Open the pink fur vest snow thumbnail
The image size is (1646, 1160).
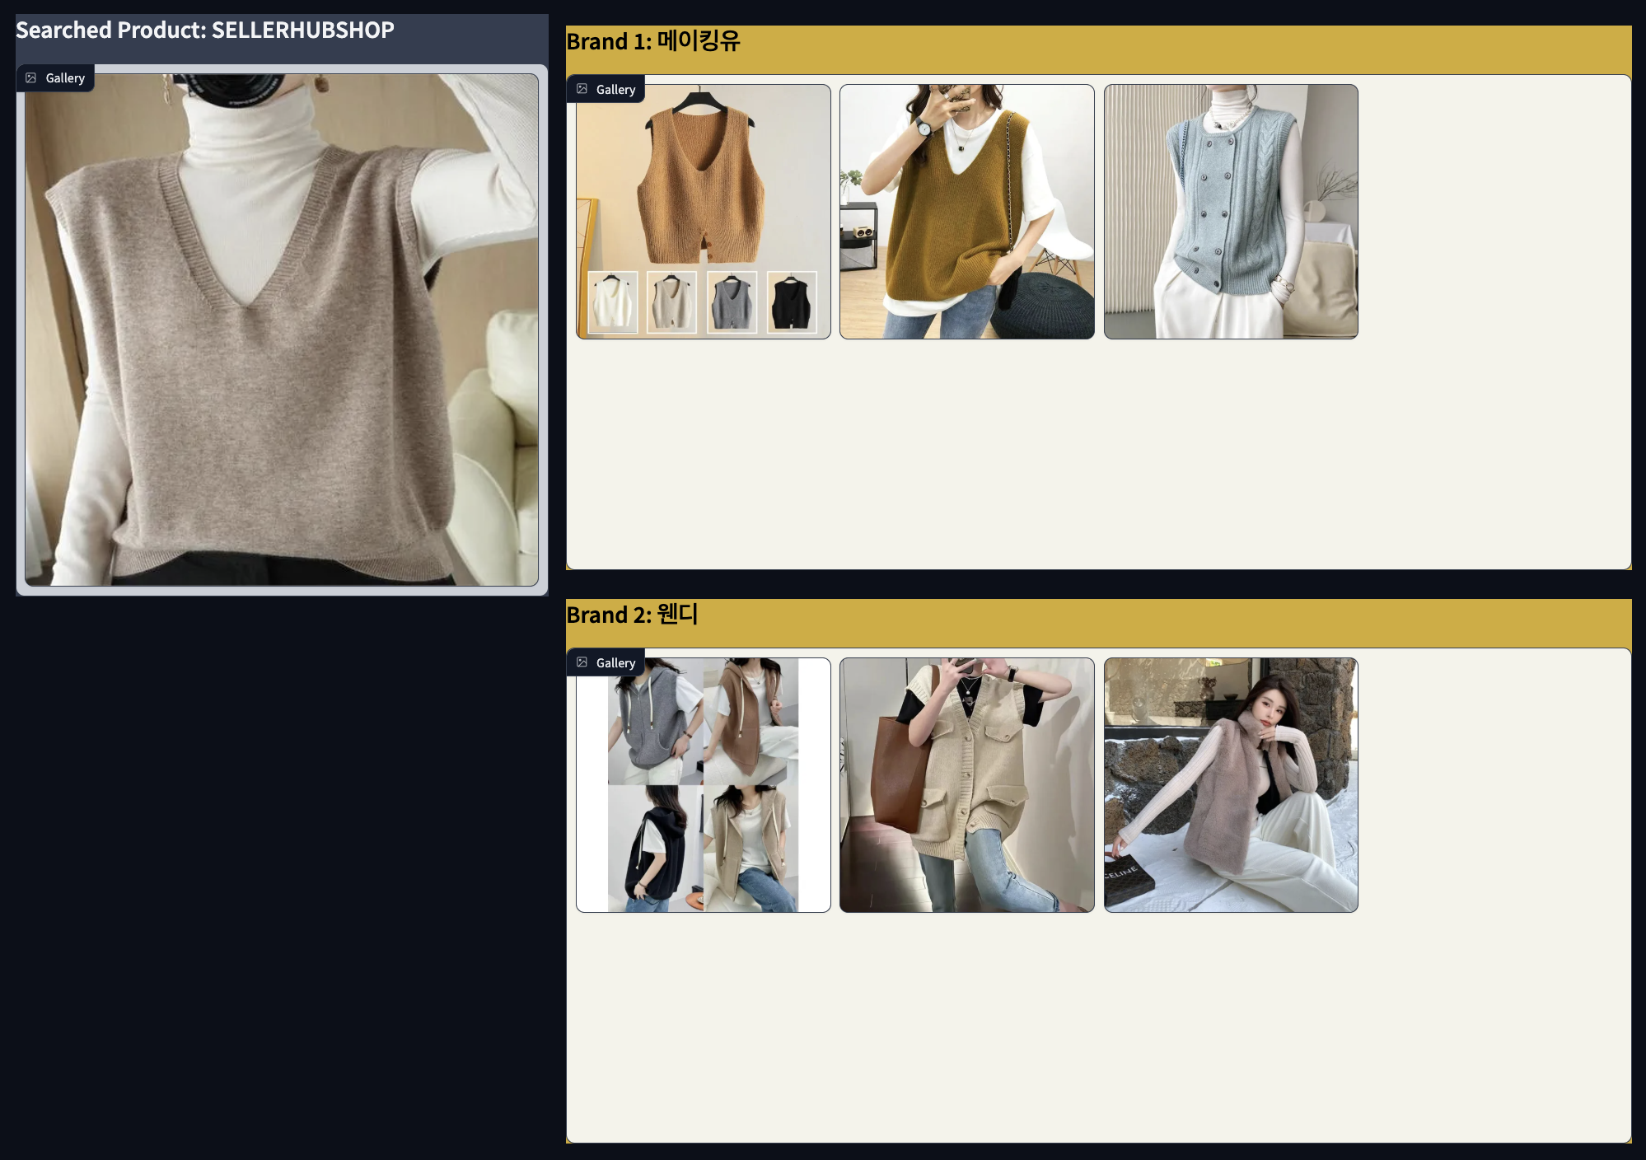[x=1230, y=784]
